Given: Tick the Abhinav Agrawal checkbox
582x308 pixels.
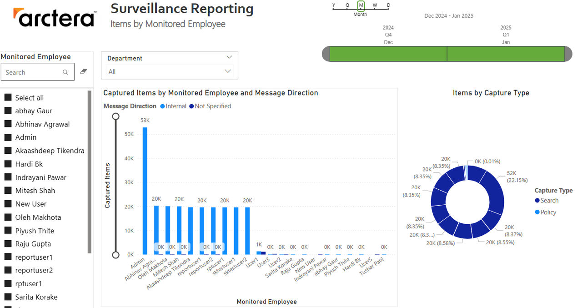Looking at the screenshot, I should tap(8, 124).
